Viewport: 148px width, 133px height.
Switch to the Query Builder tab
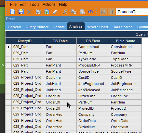37,27
